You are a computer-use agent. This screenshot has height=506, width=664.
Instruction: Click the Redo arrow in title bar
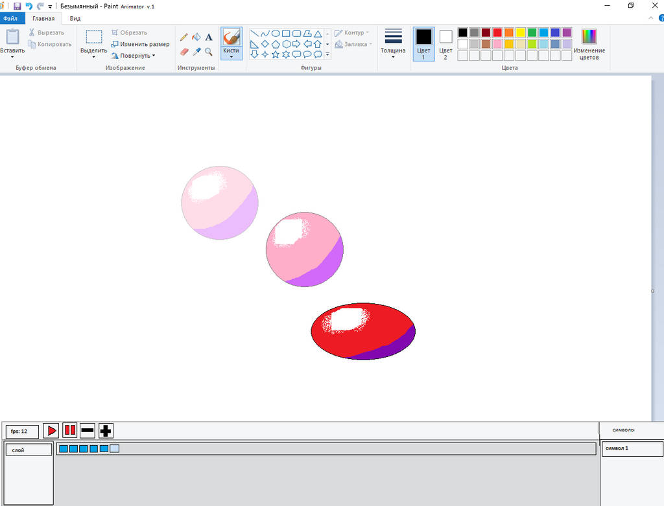click(x=40, y=6)
